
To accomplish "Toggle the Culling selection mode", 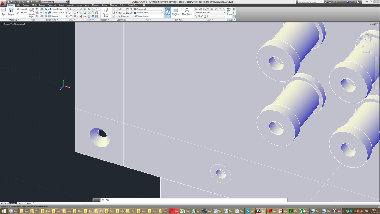I will pos(167,12).
